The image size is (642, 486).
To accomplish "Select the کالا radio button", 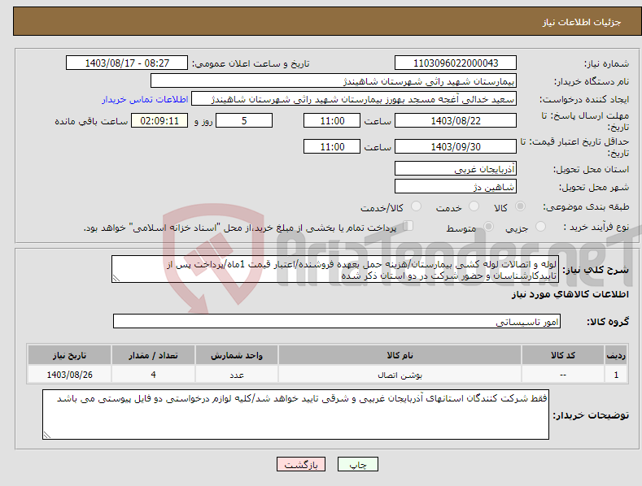I will [521, 206].
